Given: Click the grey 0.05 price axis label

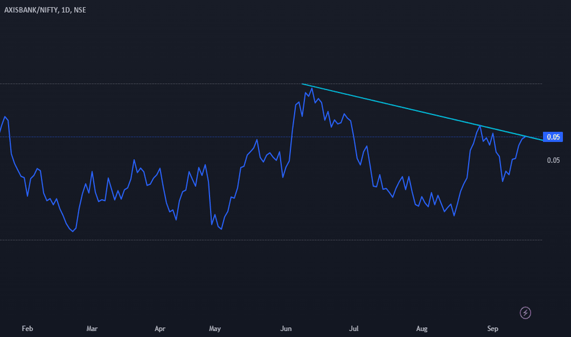Looking at the screenshot, I should [553, 161].
